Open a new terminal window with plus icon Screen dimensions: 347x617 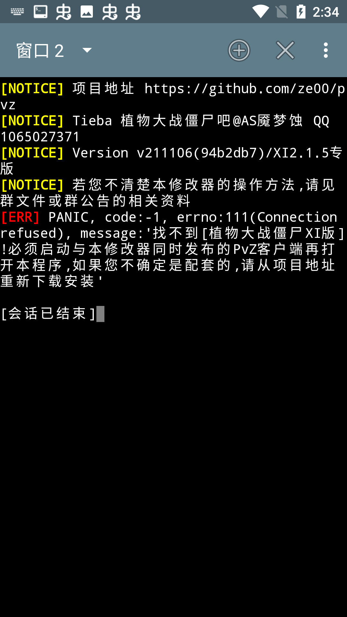239,50
